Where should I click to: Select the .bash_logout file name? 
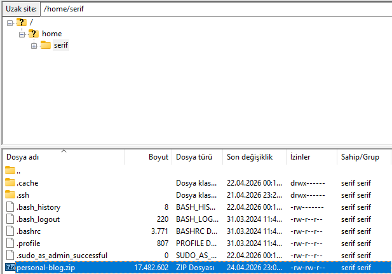point(38,219)
